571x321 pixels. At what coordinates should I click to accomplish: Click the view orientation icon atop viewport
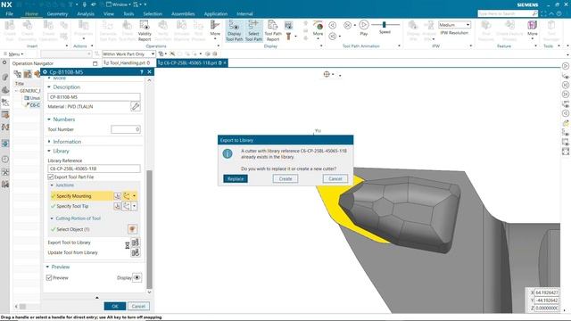tap(327, 74)
